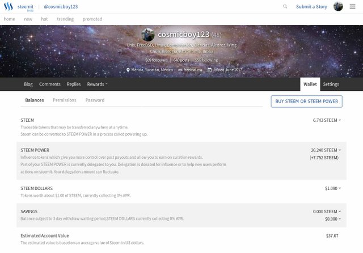Image resolution: width=363 pixels, height=253 pixels.
Task: Expand the 0.000 STEEM savings dropdown
Action: 327,212
